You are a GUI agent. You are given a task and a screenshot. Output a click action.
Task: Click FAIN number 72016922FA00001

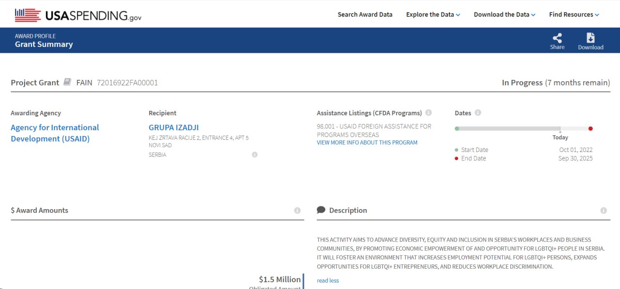[x=127, y=83]
